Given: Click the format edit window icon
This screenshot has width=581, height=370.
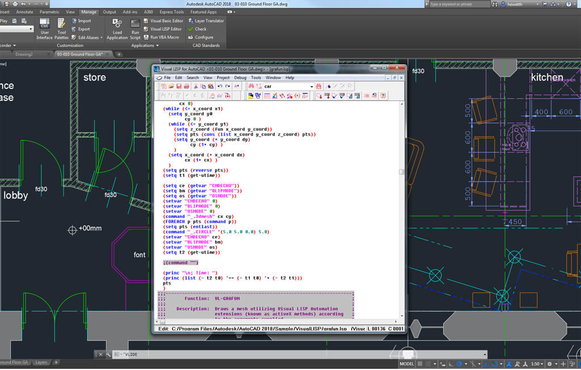Looking at the screenshot, I should tap(350, 96).
